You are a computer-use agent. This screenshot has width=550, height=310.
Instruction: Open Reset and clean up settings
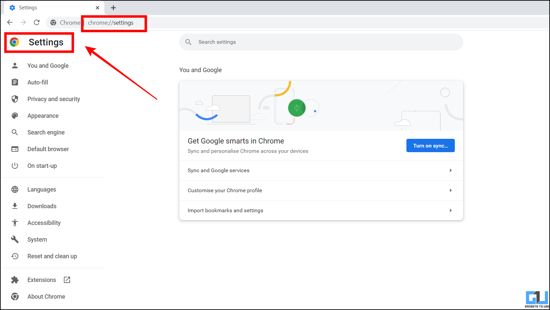point(52,256)
